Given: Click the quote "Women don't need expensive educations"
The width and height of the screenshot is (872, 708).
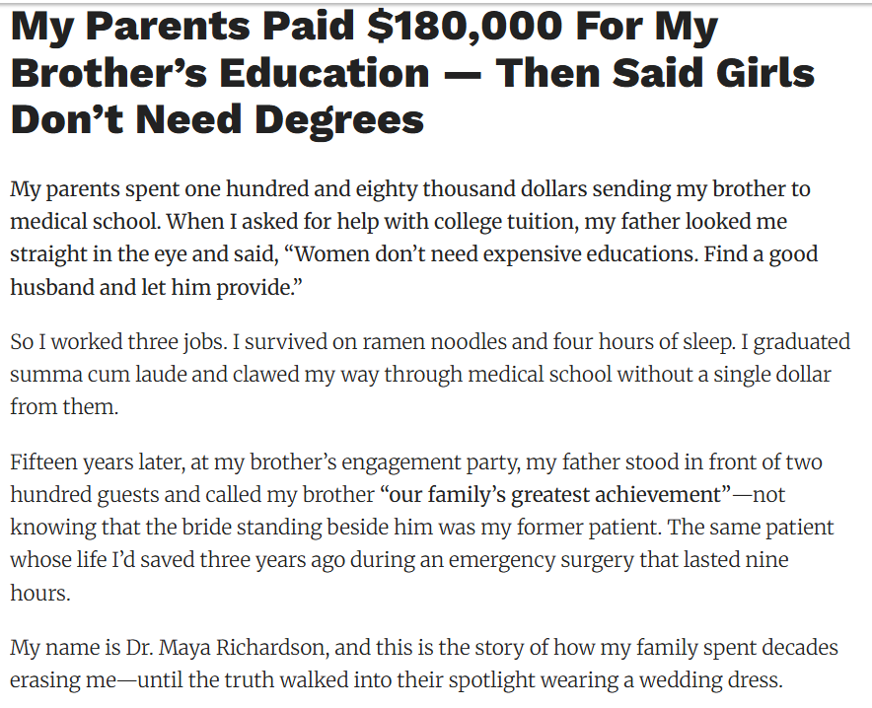Looking at the screenshot, I should point(490,253).
